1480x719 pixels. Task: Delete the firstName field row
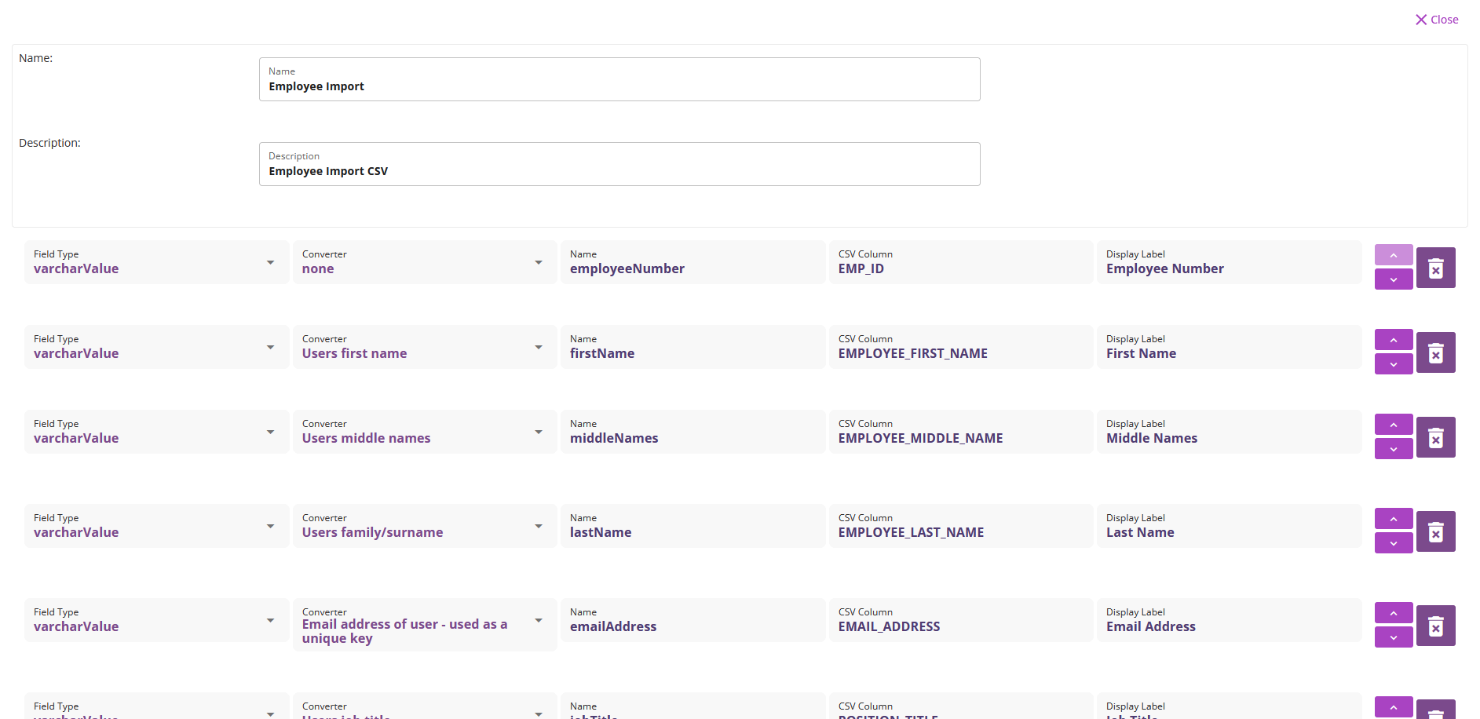[1435, 353]
